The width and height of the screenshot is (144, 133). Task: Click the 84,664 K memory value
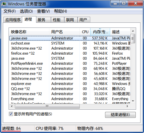point(100,58)
